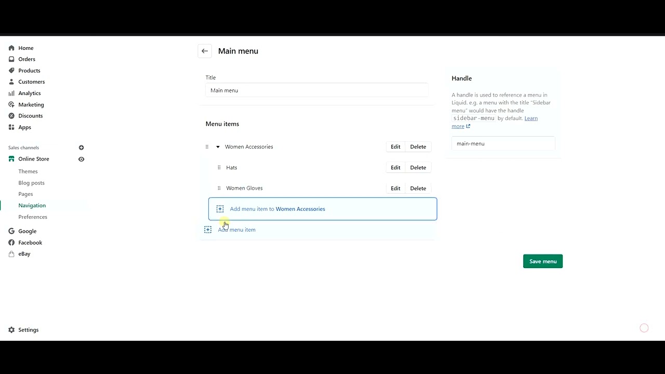Click the Settings gear icon
This screenshot has width=665, height=374.
[11, 330]
